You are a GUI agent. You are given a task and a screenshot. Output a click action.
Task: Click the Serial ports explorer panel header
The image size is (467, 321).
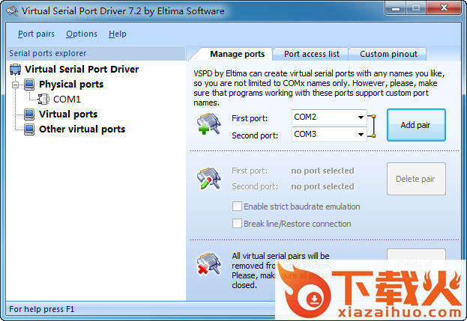tap(96, 54)
